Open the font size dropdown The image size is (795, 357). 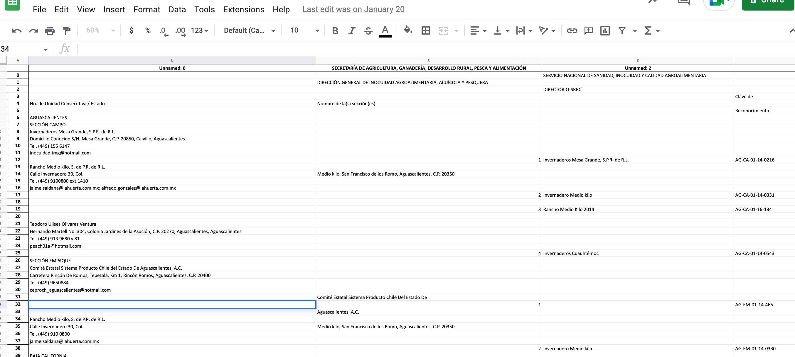pyautogui.click(x=317, y=30)
